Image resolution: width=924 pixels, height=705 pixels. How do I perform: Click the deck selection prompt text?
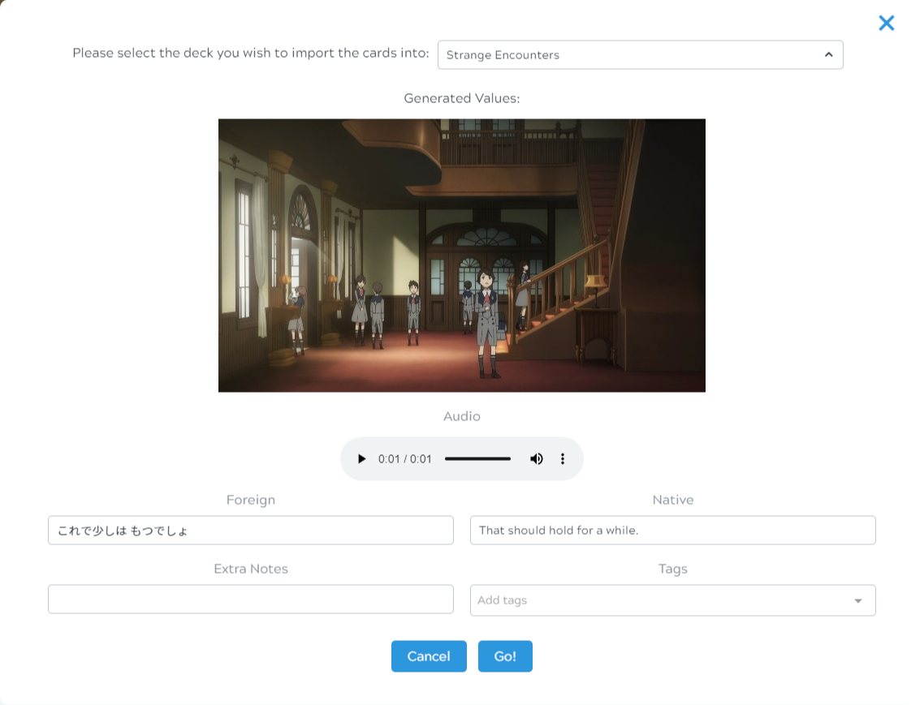click(251, 53)
